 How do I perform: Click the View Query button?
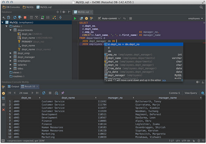pyautogui.click(x=191, y=93)
